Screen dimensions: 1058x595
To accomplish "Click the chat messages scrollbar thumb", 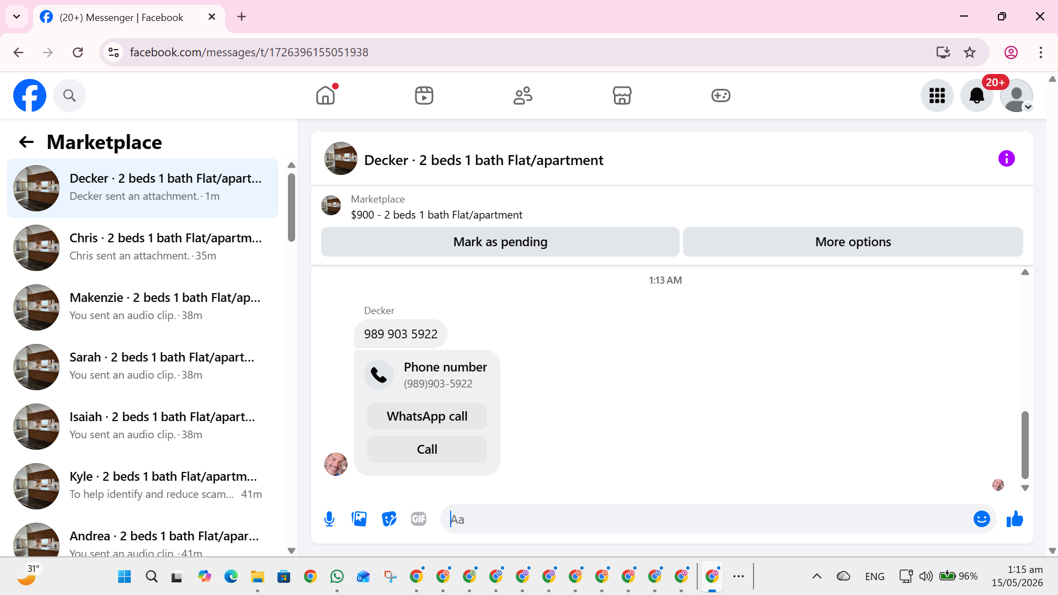I will pyautogui.click(x=1025, y=445).
